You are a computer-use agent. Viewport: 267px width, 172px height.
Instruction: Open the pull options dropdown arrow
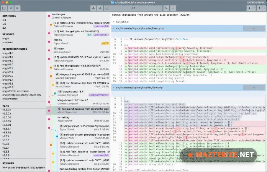tap(254, 8)
